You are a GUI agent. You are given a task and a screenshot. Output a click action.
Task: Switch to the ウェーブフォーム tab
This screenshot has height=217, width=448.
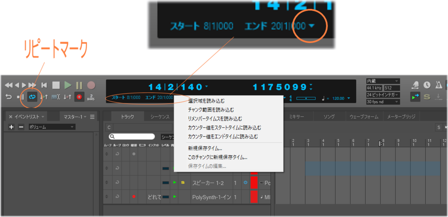coord(364,117)
